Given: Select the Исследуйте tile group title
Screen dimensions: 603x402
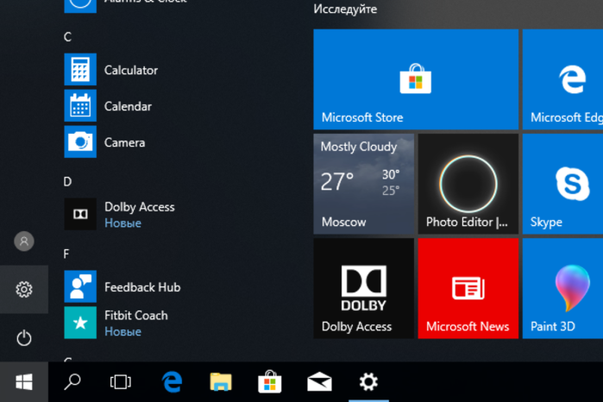Looking at the screenshot, I should (x=345, y=9).
